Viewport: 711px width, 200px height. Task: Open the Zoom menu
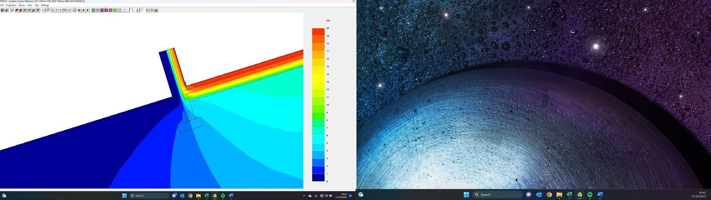click(22, 5)
